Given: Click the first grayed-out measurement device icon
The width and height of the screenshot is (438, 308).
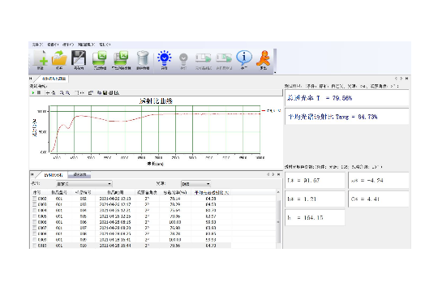Looking at the screenshot, I should tap(203, 58).
